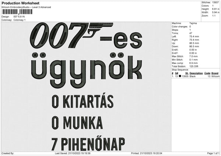The height and width of the screenshot is (156, 221).
Task: Click the Total Bobbin value 125.33ft
Action: [x=194, y=67]
